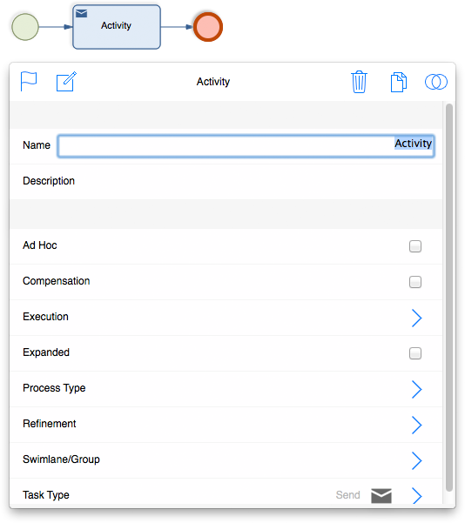Open the Refinement chevron
Viewport: 465px width, 523px height.
click(x=416, y=425)
